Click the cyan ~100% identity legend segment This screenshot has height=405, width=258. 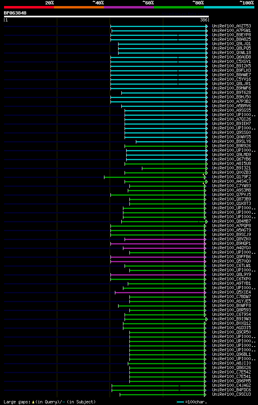[229, 7]
